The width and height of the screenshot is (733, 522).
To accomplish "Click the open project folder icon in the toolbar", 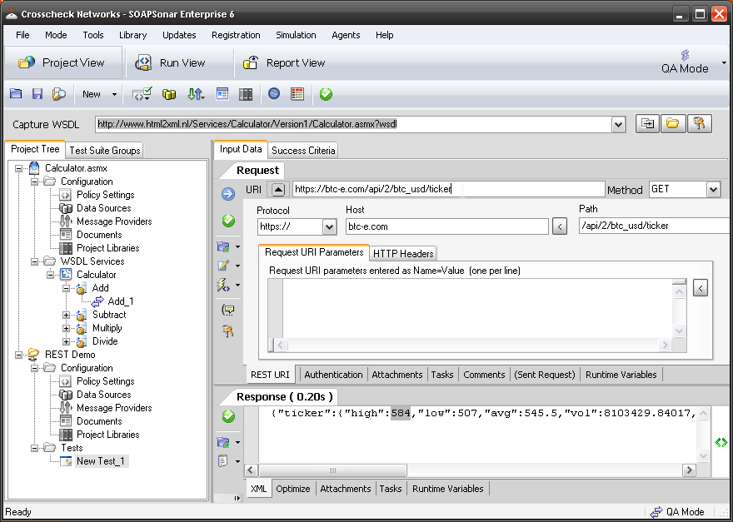I will click(16, 94).
